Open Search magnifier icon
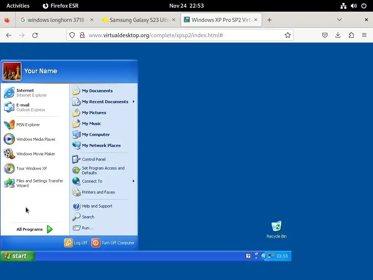 tap(76, 217)
